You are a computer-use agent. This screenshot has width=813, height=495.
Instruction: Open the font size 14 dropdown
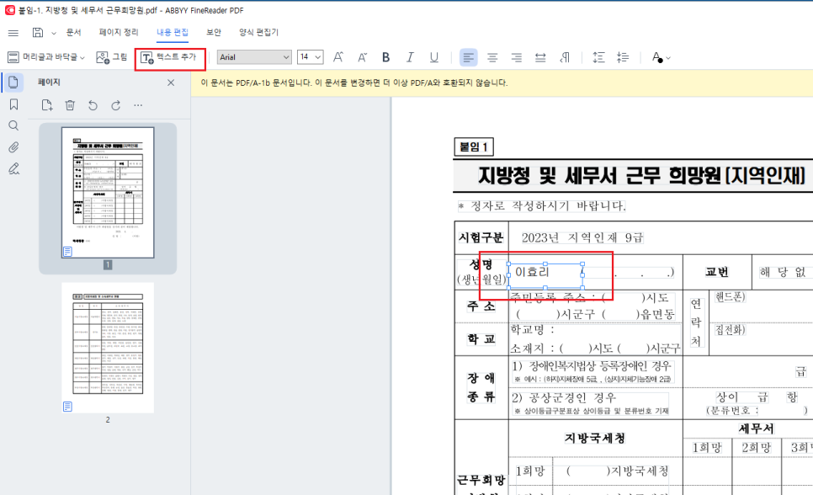pos(310,57)
